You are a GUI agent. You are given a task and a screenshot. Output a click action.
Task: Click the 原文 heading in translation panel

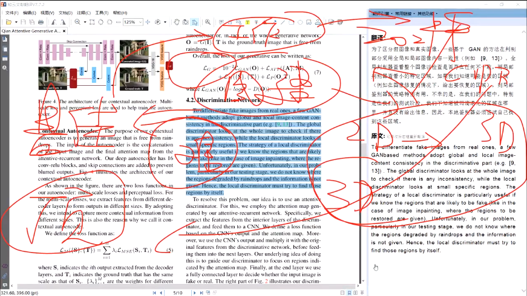[x=378, y=136]
